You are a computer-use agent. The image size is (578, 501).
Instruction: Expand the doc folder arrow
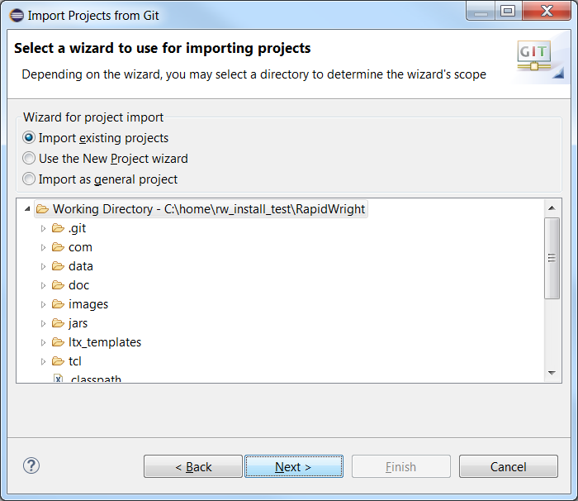(43, 285)
